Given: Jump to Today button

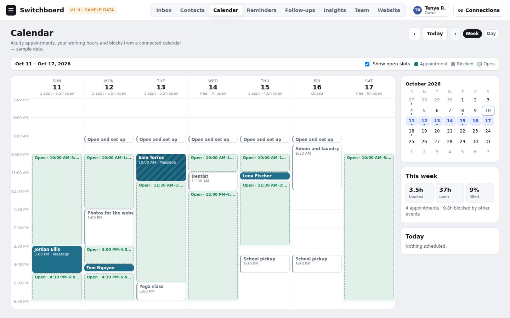Looking at the screenshot, I should (435, 34).
